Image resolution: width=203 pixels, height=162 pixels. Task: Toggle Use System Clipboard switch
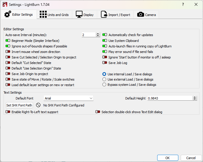pos(105,41)
